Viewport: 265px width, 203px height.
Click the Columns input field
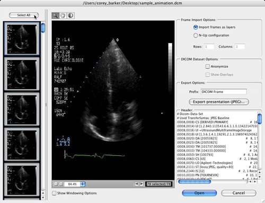(240, 47)
